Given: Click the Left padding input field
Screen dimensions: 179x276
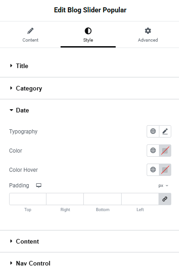Looking at the screenshot, I should pos(140,199).
